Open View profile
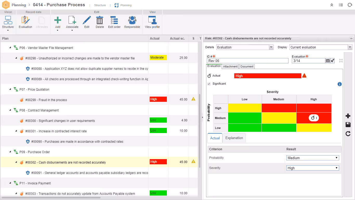This screenshot has height=200, width=355. click(x=152, y=22)
